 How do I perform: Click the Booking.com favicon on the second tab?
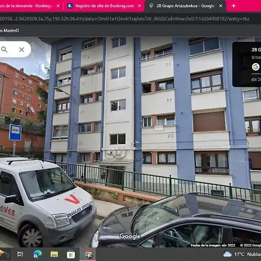(70, 6)
